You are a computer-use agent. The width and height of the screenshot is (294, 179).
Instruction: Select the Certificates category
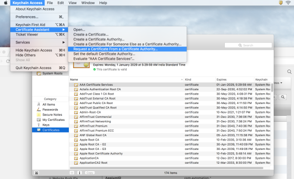tap(50, 130)
